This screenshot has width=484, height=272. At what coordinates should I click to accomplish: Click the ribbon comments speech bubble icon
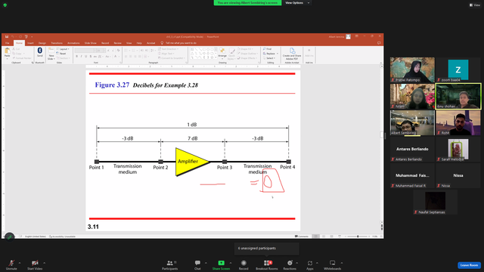click(x=379, y=43)
